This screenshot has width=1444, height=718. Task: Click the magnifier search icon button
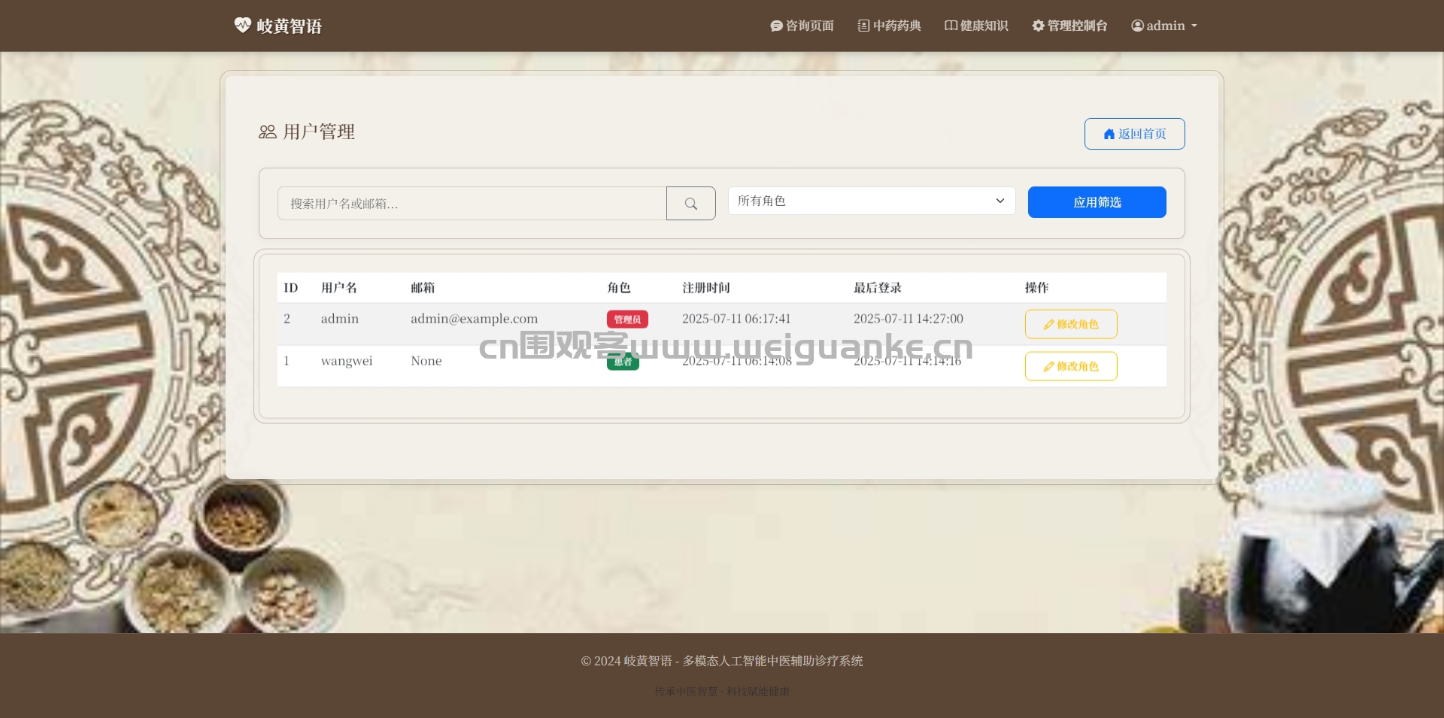pyautogui.click(x=690, y=204)
